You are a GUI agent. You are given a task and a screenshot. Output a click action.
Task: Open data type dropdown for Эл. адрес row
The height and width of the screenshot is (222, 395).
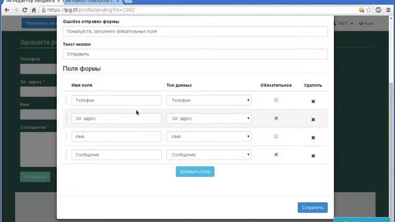tap(209, 118)
